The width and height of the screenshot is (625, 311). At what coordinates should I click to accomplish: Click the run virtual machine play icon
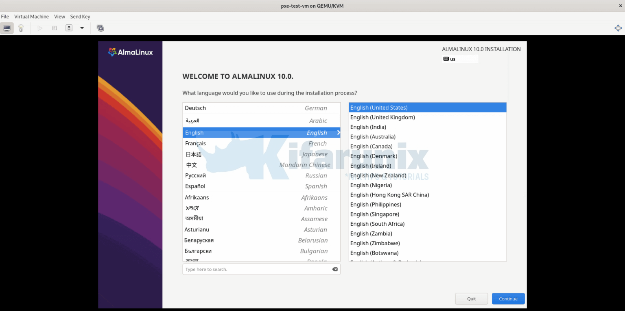tap(39, 28)
